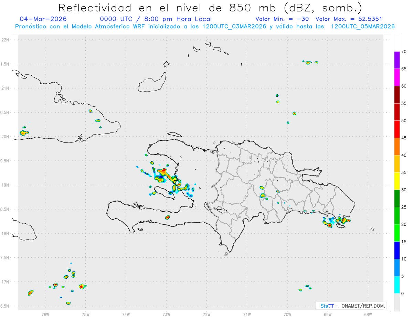
Task: Click the gold 35-40 dBZ colorbar segment
Action: 397,164
